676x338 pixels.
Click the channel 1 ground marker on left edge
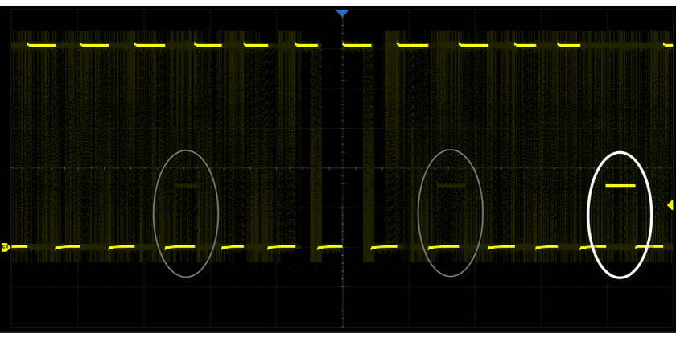[x=4, y=247]
